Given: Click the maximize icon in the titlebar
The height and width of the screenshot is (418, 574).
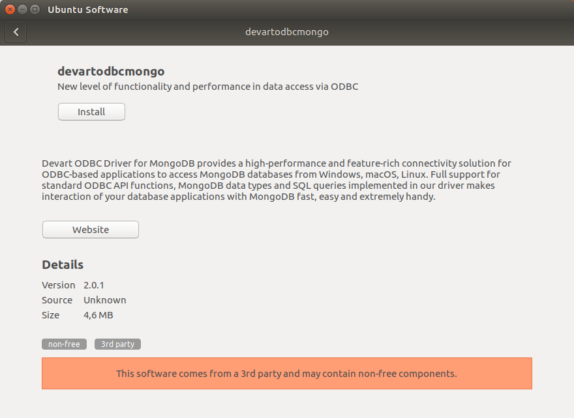Looking at the screenshot, I should (33, 9).
